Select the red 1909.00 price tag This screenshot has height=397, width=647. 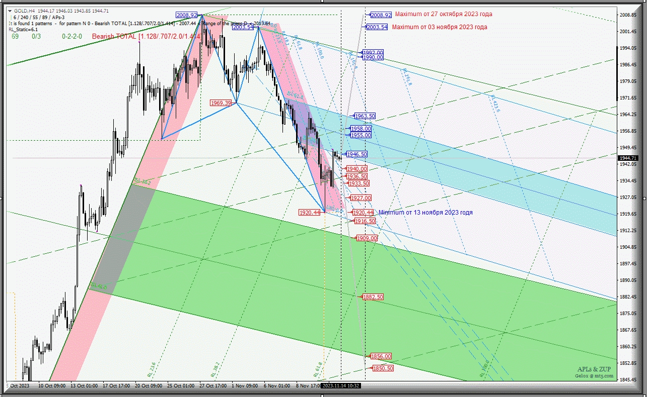367,238
